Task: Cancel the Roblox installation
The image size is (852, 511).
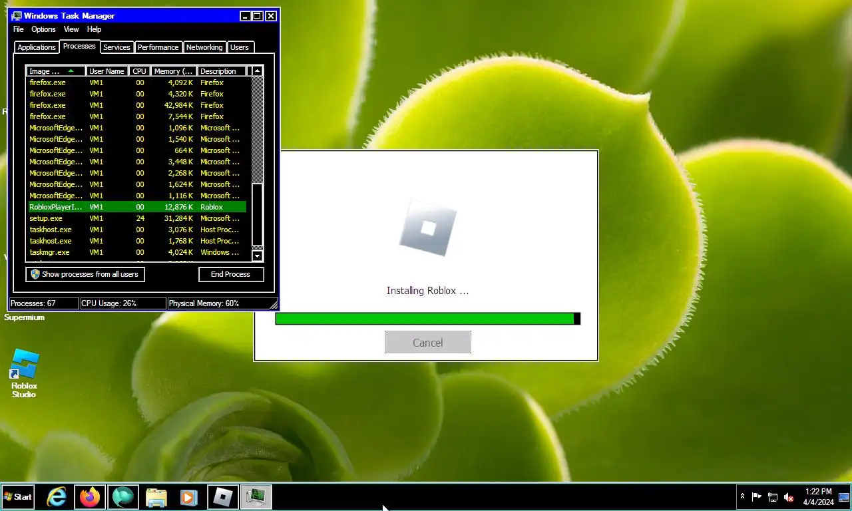Action: (x=427, y=342)
